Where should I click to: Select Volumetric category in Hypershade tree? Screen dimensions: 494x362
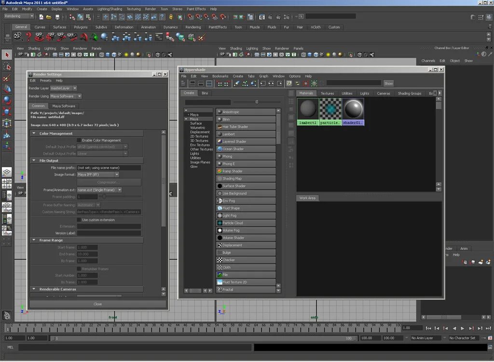197,128
